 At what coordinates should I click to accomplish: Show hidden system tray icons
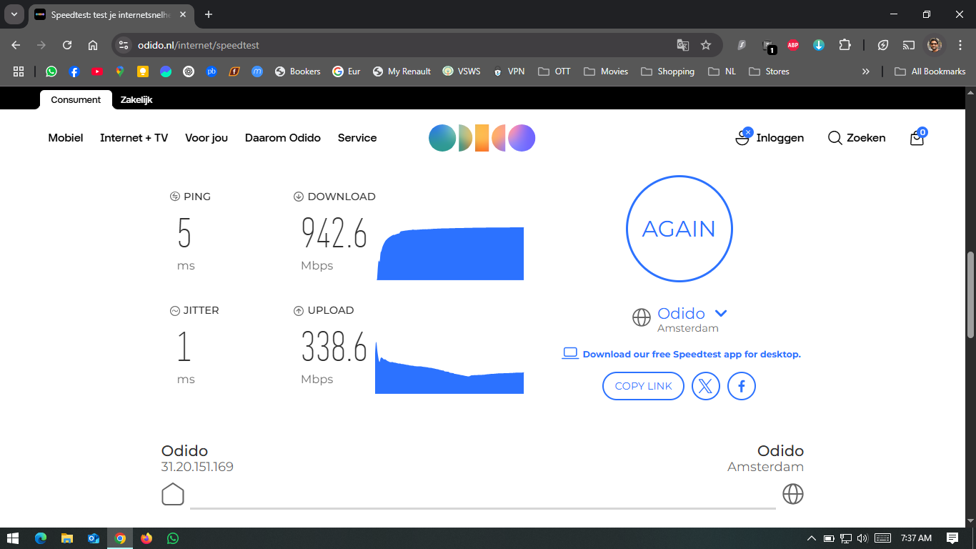tap(811, 538)
